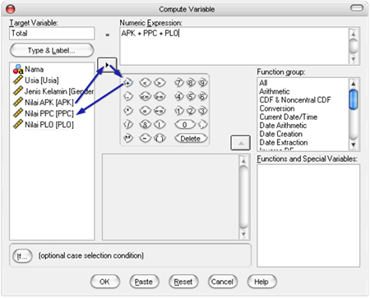The height and width of the screenshot is (298, 370).
Task: Click the keypad Delete button
Action: 191,139
